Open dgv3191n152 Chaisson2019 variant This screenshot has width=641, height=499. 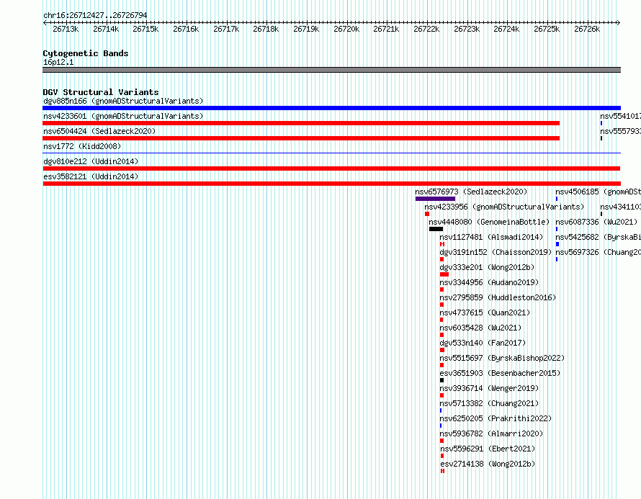496,252
